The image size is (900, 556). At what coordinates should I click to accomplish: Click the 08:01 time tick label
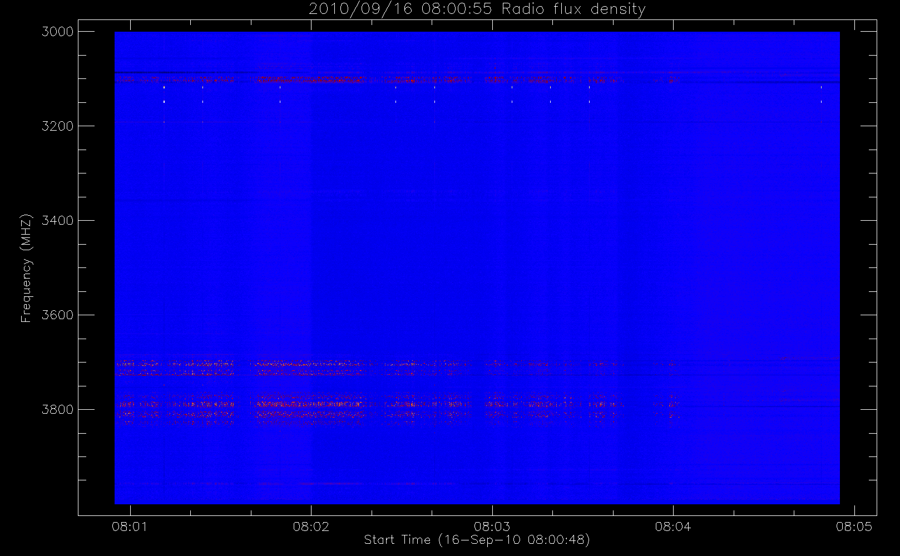pos(130,527)
